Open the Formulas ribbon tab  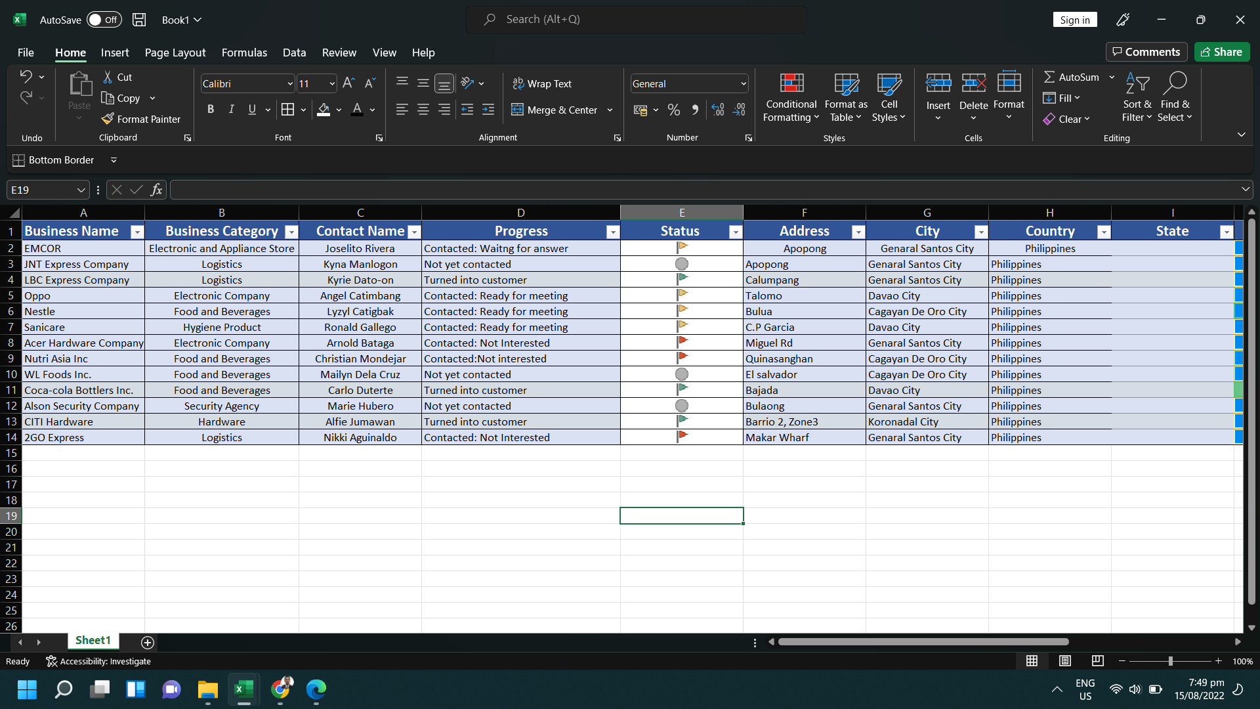click(244, 53)
